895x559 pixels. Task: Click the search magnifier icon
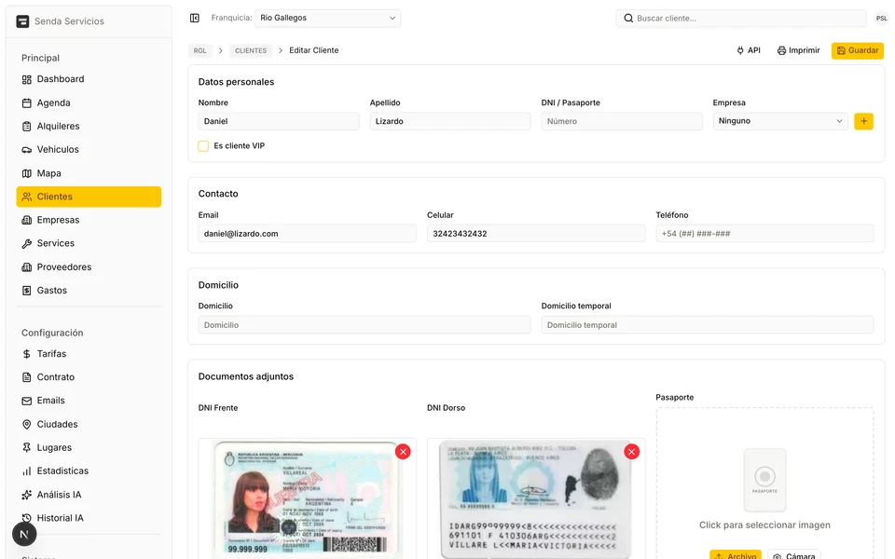[628, 18]
